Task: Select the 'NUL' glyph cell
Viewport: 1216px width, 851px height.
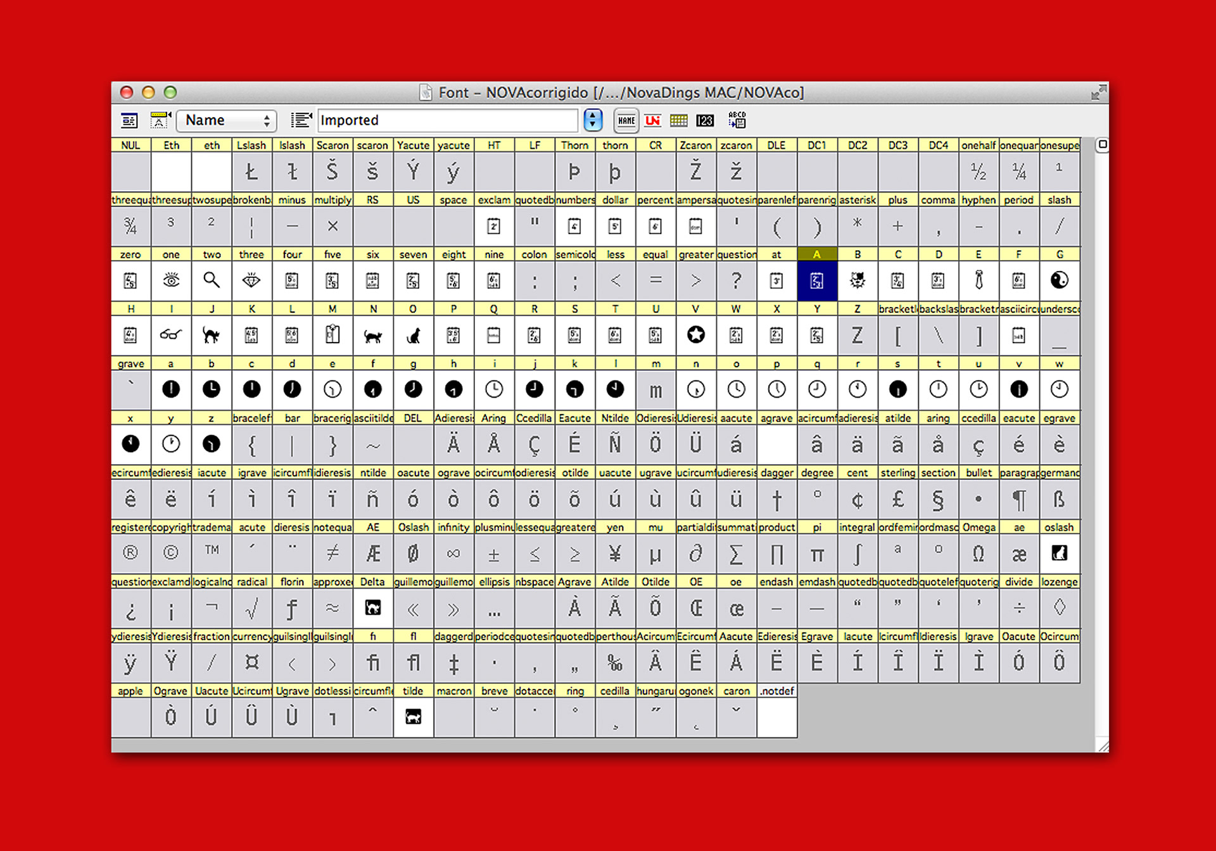Action: pos(130,172)
